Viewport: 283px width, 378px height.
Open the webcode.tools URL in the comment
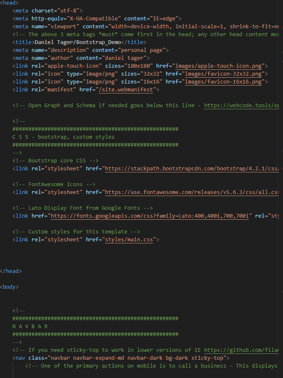[242, 106]
